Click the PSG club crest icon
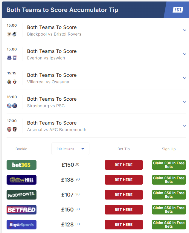This screenshot has height=233, width=189. (15, 106)
